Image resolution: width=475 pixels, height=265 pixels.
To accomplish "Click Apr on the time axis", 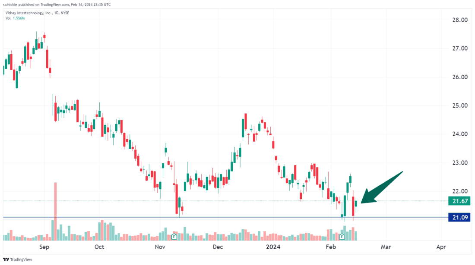I will tap(441, 247).
